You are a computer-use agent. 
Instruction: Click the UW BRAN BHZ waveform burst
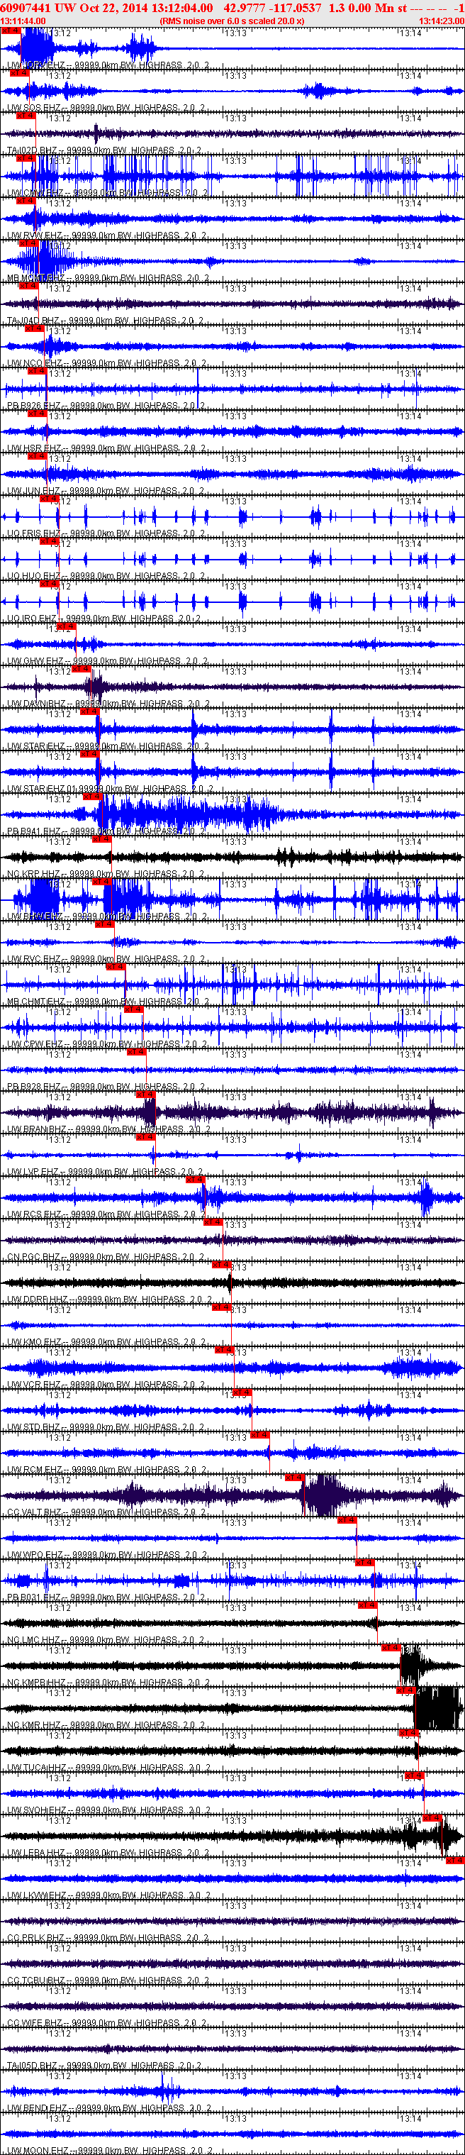[x=150, y=1112]
